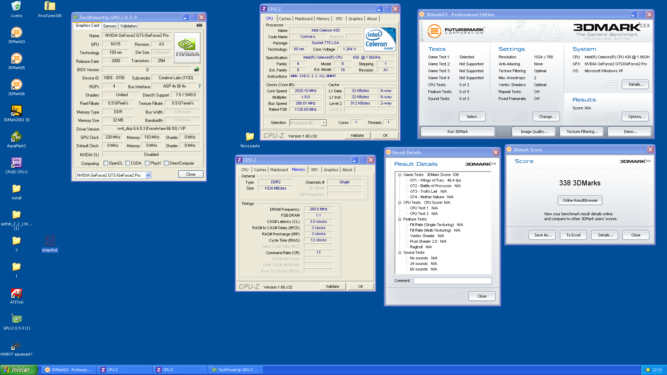Enable the PhysX checkbox
The height and width of the screenshot is (375, 667).
[147, 163]
